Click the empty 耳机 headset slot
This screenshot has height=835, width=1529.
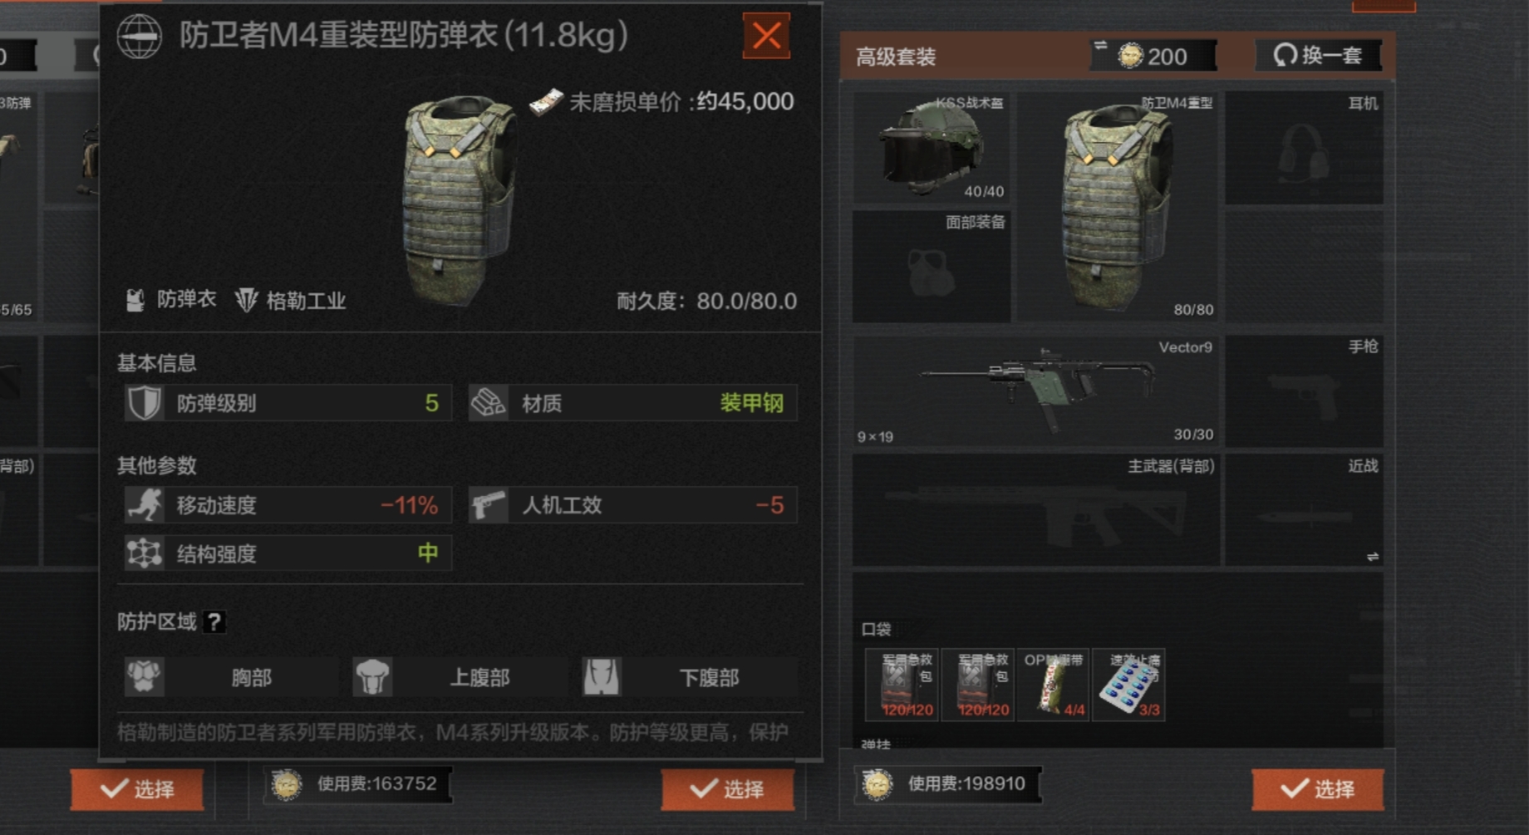[x=1304, y=148]
